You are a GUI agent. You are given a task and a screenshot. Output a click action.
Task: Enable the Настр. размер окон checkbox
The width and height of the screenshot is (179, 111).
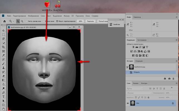pos(27,21)
